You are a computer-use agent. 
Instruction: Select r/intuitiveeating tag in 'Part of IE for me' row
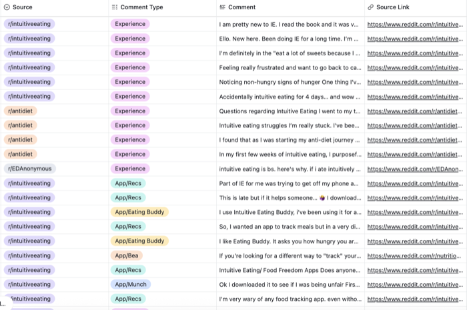(x=29, y=183)
